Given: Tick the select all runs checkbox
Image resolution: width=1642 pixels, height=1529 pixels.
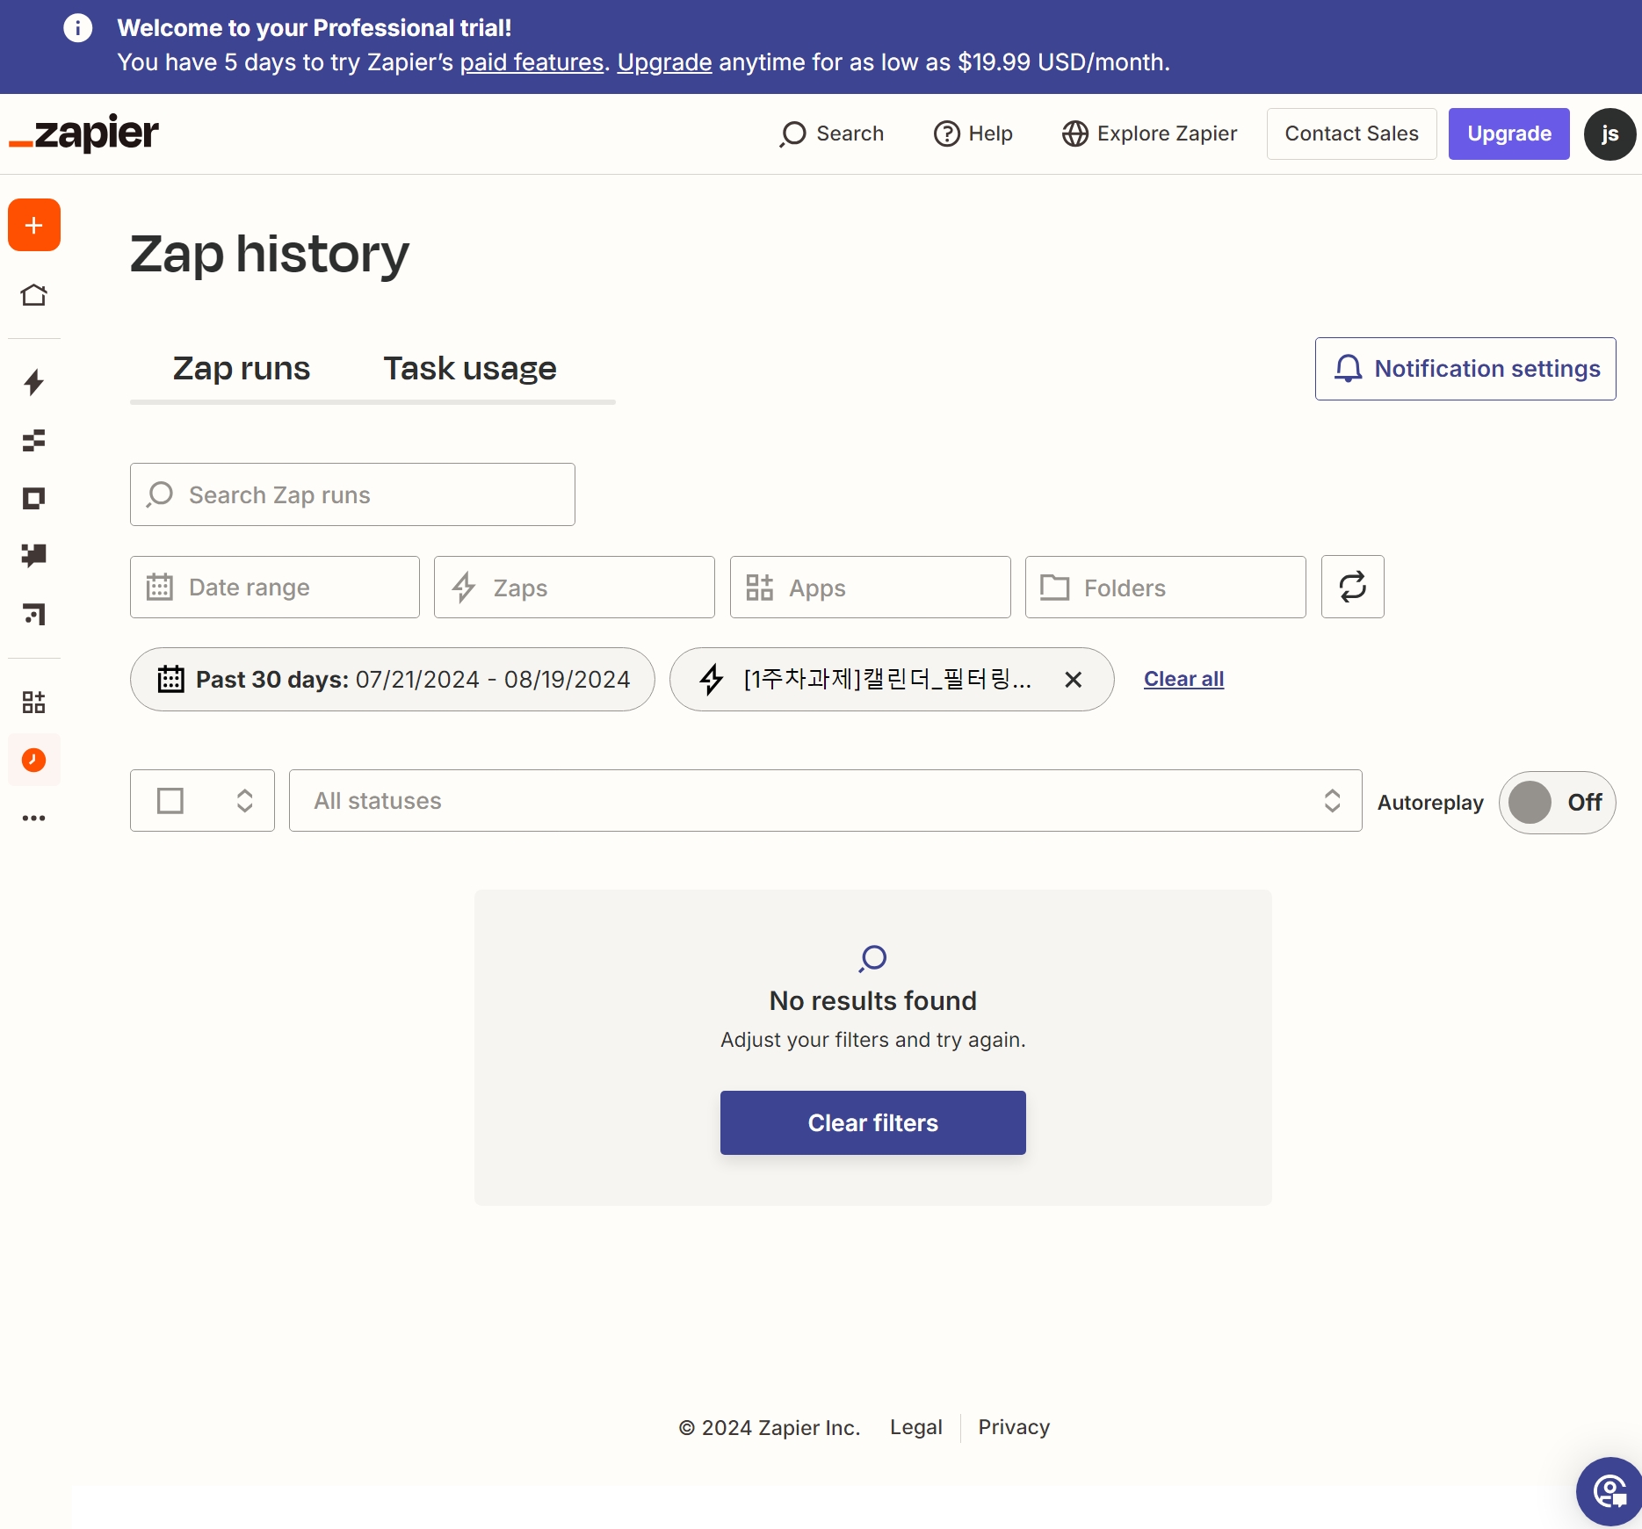Looking at the screenshot, I should (170, 800).
